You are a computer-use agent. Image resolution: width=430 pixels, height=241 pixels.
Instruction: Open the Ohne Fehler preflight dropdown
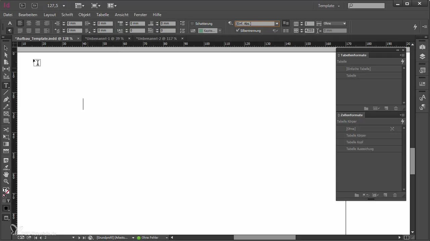(167, 238)
